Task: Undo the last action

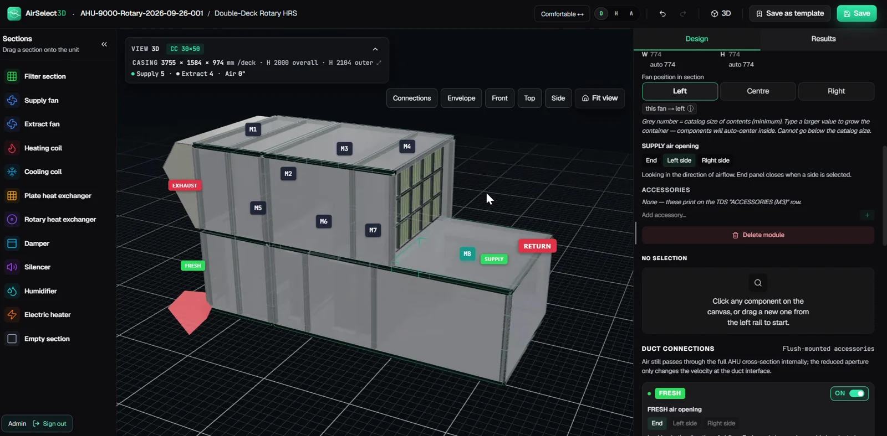Action: tap(662, 14)
